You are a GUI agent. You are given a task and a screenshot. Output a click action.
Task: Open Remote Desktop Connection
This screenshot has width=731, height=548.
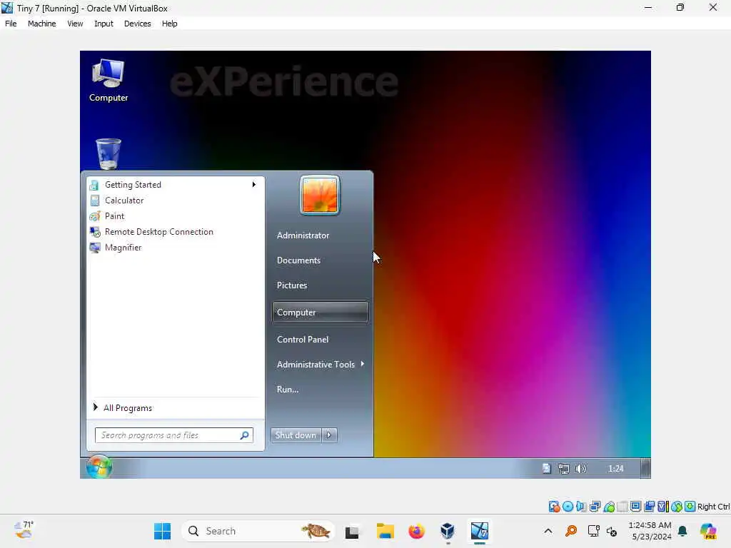(x=159, y=232)
